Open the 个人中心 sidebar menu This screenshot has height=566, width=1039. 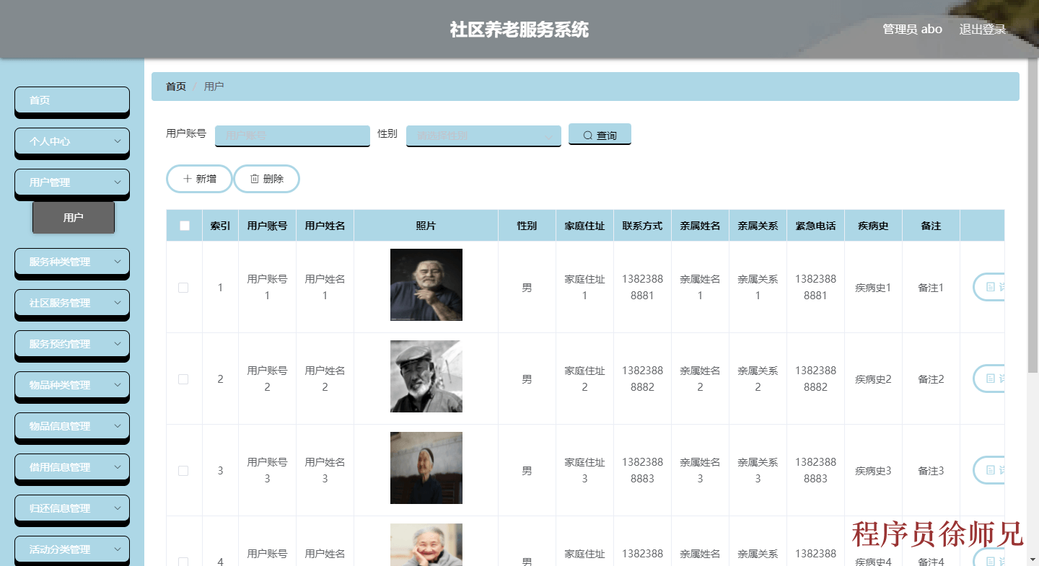(71, 141)
